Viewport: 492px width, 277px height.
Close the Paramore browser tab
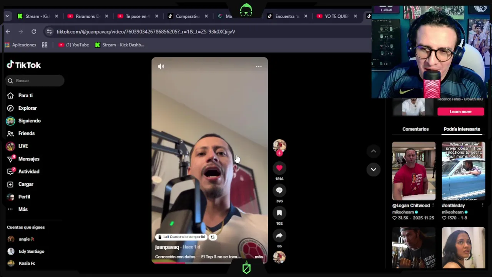click(106, 16)
